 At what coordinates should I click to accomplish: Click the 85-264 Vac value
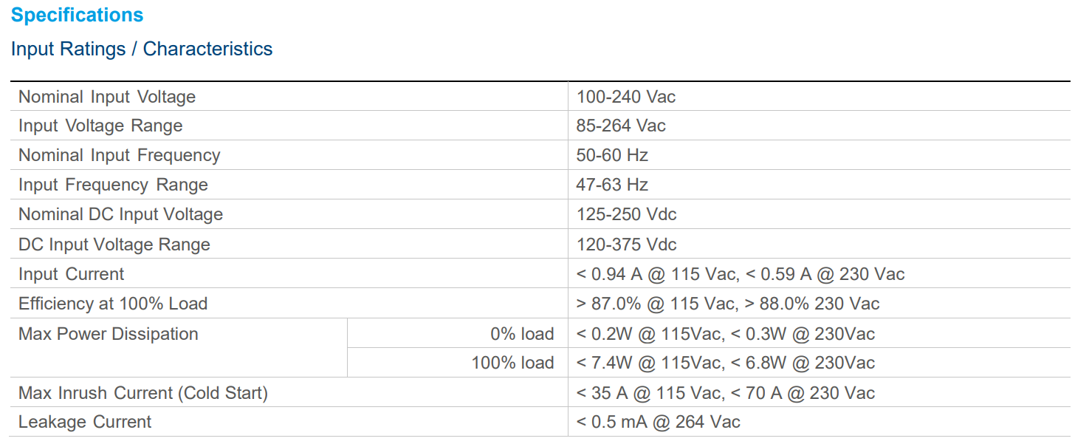pyautogui.click(x=621, y=126)
